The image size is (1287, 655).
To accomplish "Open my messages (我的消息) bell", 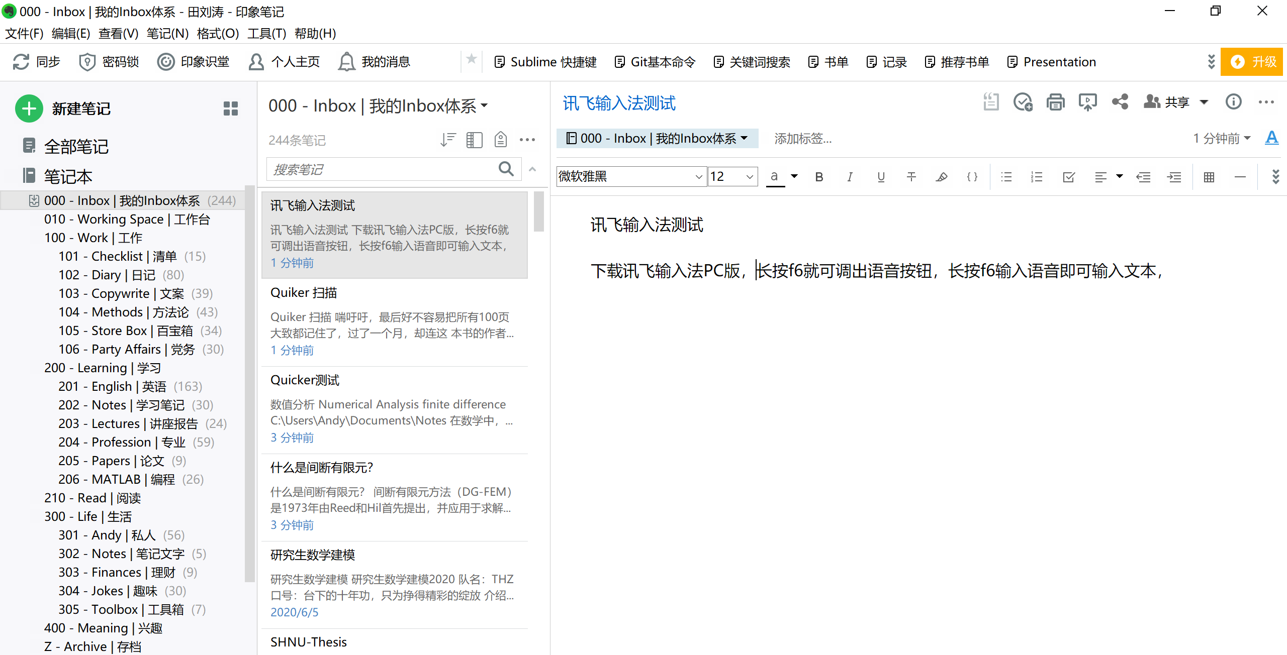I will coord(374,62).
